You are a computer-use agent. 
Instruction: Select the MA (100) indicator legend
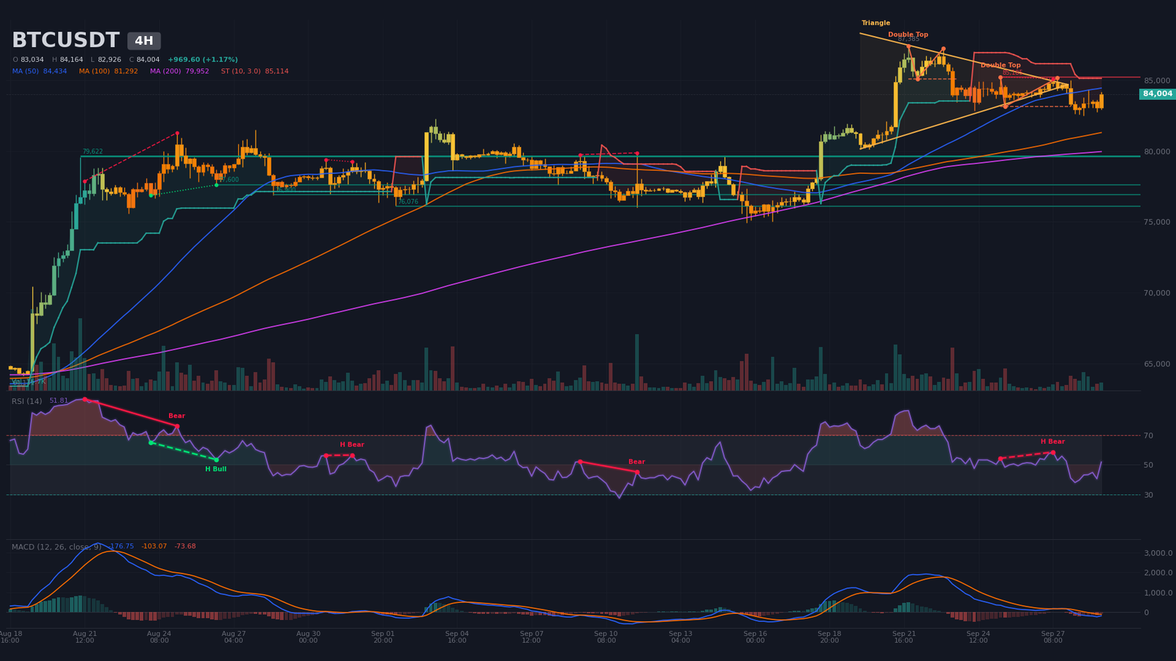pos(109,72)
